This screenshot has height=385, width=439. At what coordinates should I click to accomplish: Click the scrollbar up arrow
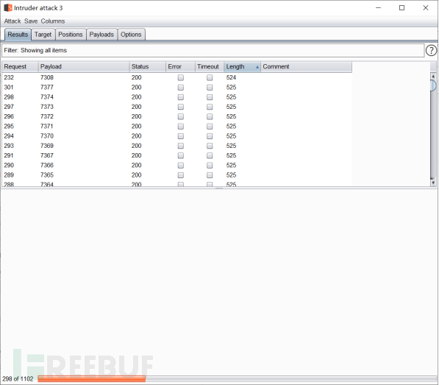point(433,77)
